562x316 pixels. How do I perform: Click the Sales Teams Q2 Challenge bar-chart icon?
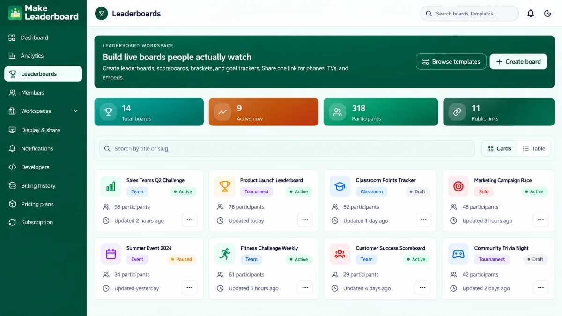point(111,186)
